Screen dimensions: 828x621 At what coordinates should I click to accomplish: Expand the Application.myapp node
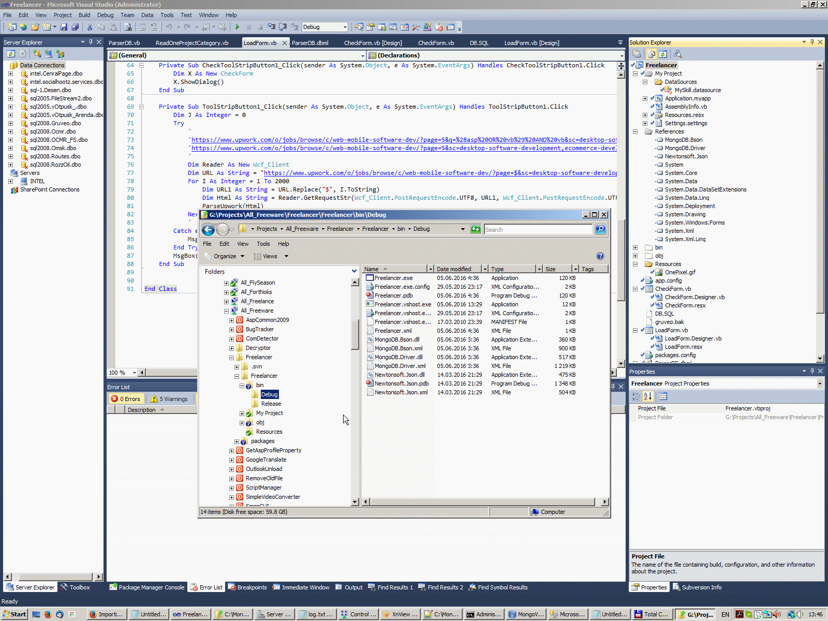pos(645,98)
